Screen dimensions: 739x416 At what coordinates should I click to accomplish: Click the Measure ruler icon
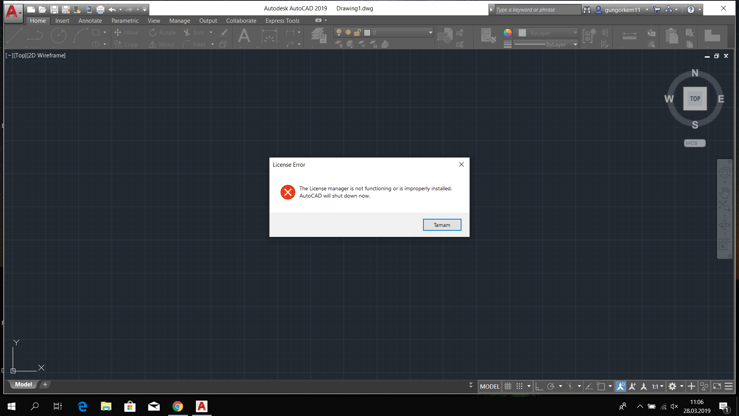coord(629,35)
